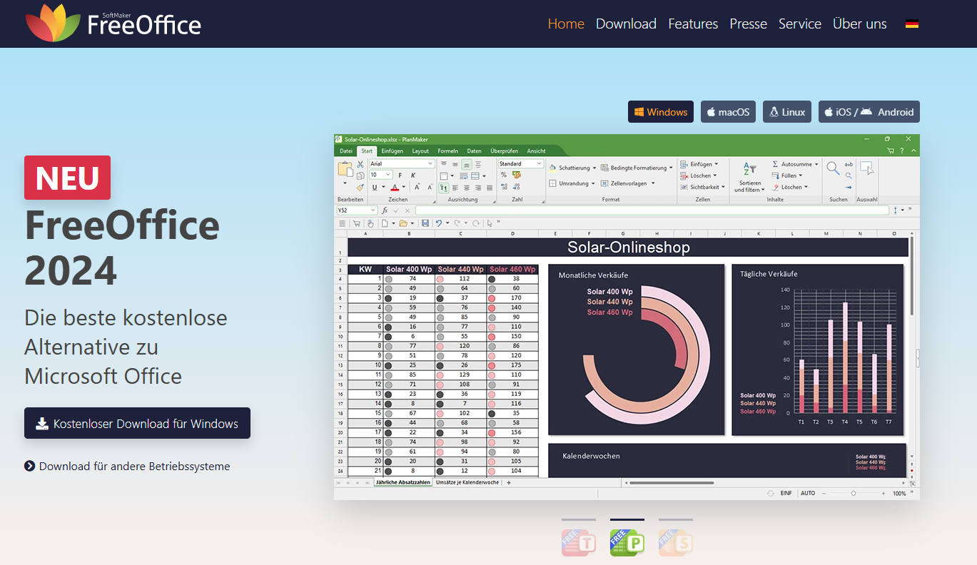The height and width of the screenshot is (565, 977).
Task: Click the zoom slider in PlanMaker status bar
Action: pyautogui.click(x=853, y=493)
